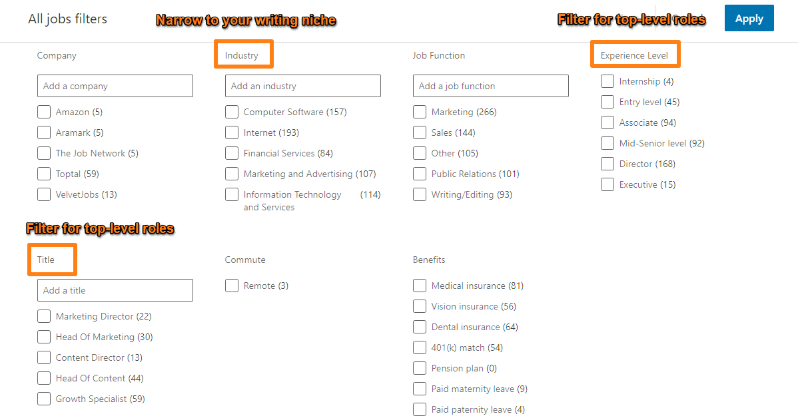Enable the Medical insurance benefit filter
Viewport: 798px width, 420px height.
[x=420, y=286]
